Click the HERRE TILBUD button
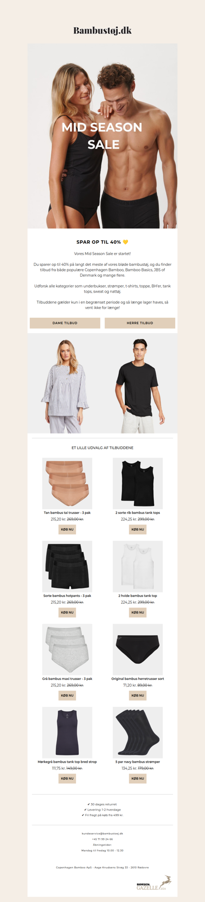 (140, 323)
